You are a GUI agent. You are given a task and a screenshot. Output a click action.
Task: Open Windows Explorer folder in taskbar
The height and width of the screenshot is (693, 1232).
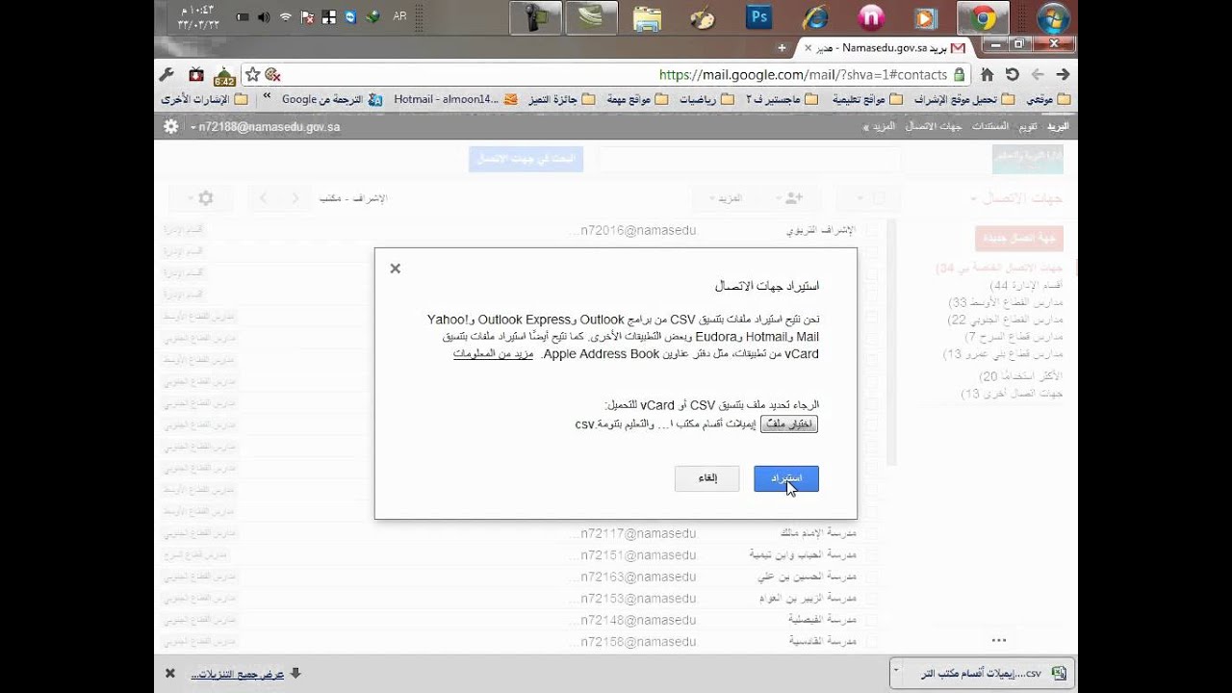point(648,17)
